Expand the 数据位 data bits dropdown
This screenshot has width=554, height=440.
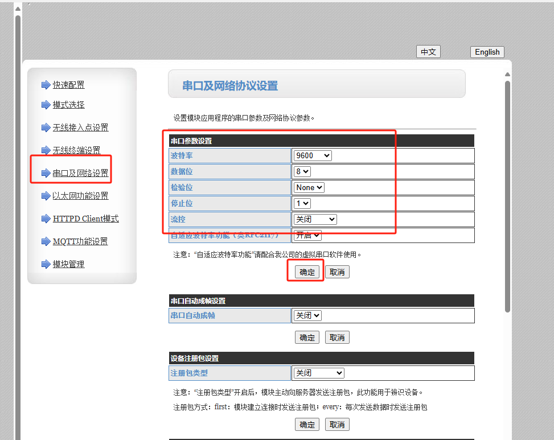pyautogui.click(x=302, y=171)
